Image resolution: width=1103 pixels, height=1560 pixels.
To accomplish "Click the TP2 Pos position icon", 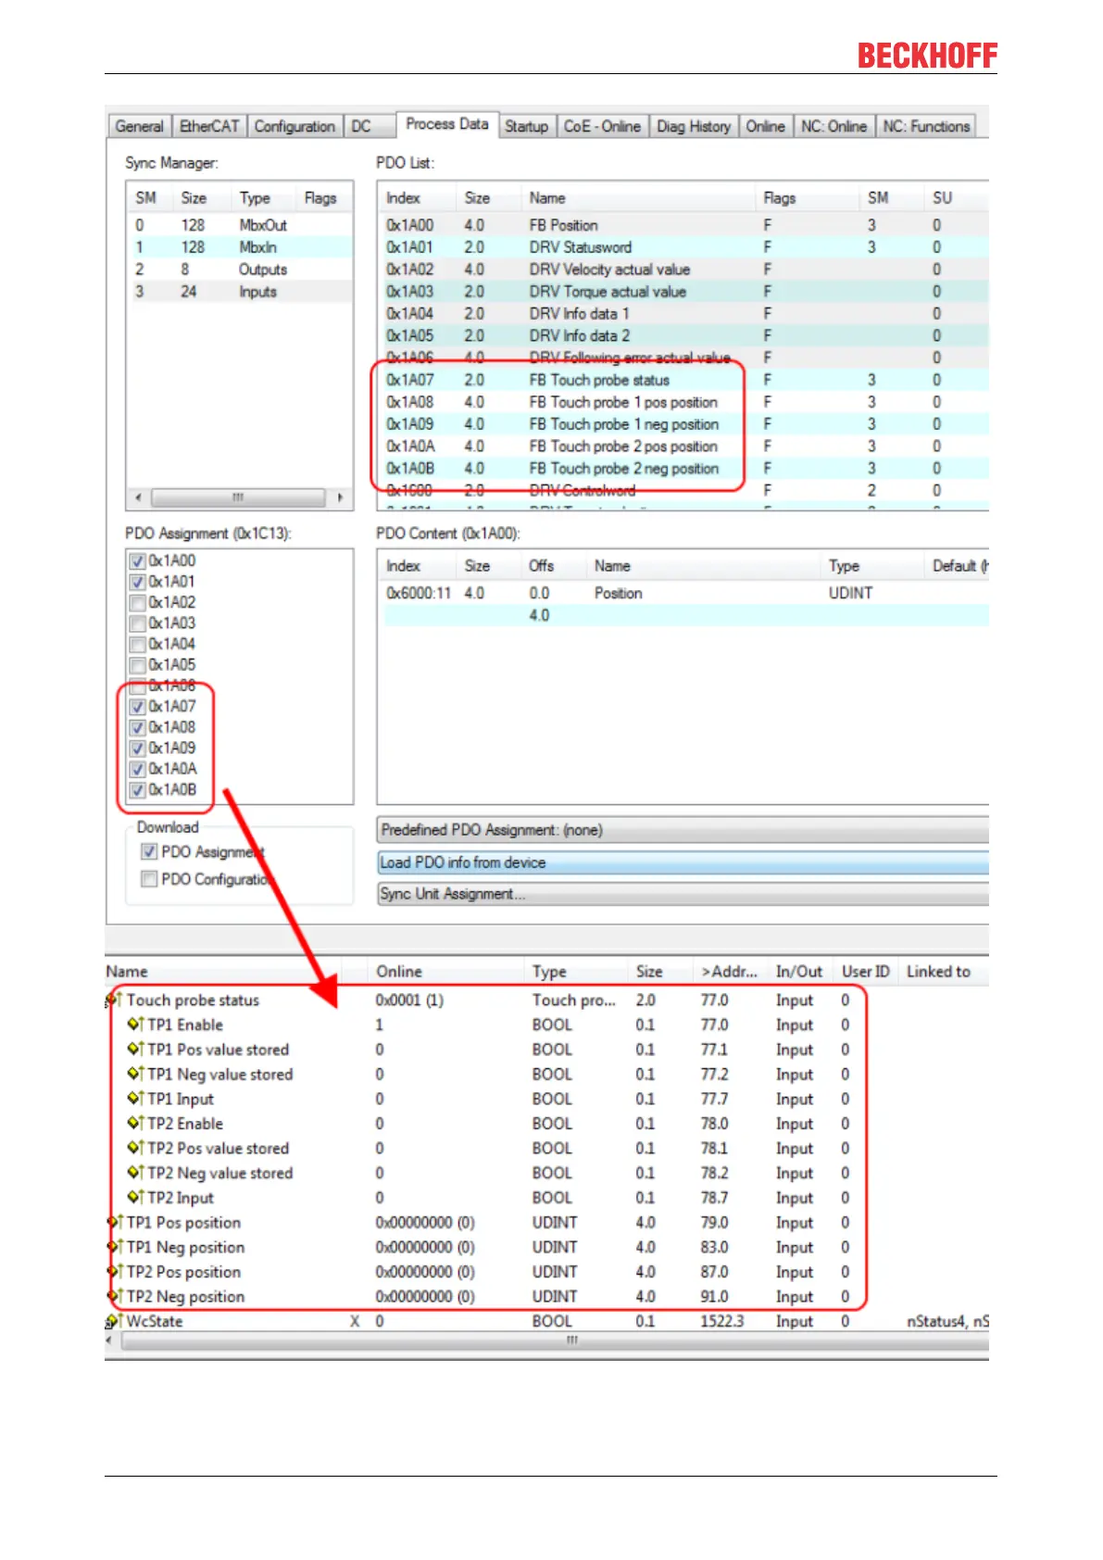I will point(115,1272).
